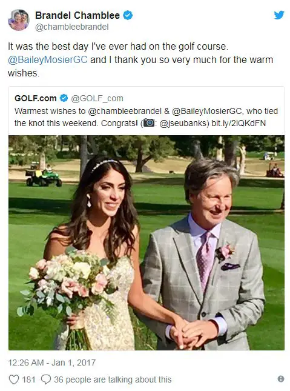The width and height of the screenshot is (290, 391).
Task: Open @BaileyMosierGC mention in main tweet
Action: point(48,60)
